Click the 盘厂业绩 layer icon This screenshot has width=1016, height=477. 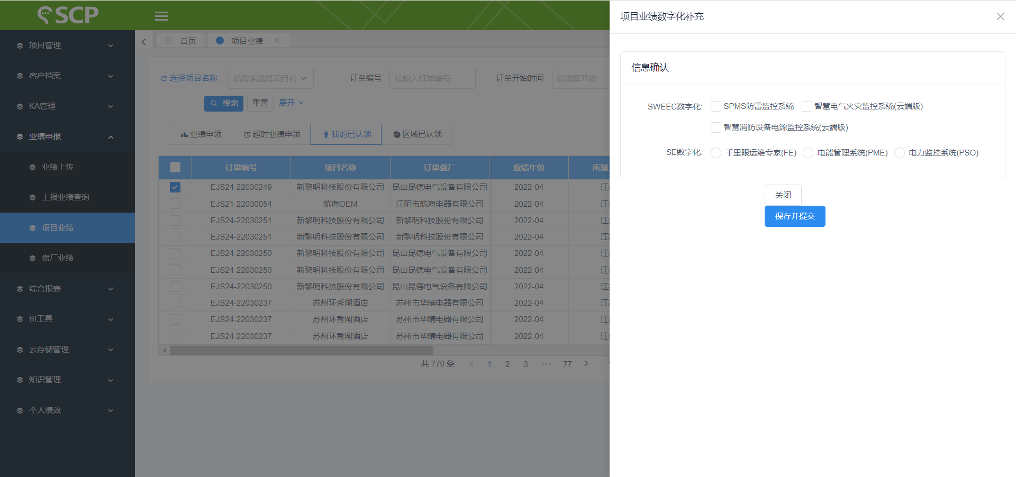click(x=32, y=258)
